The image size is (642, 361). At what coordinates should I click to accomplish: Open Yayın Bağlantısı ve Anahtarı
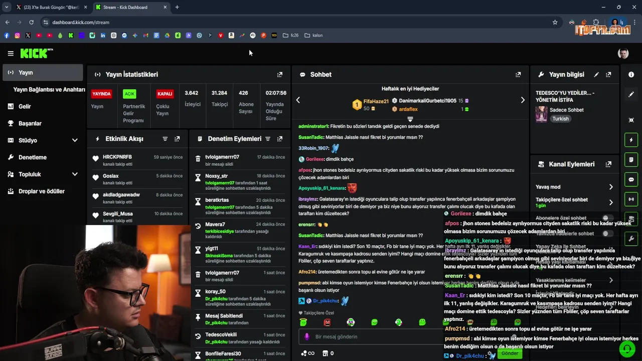tap(49, 90)
